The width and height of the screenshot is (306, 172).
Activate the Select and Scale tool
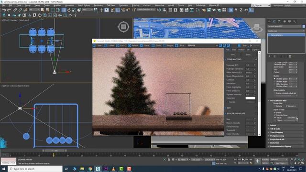pyautogui.click(x=74, y=10)
